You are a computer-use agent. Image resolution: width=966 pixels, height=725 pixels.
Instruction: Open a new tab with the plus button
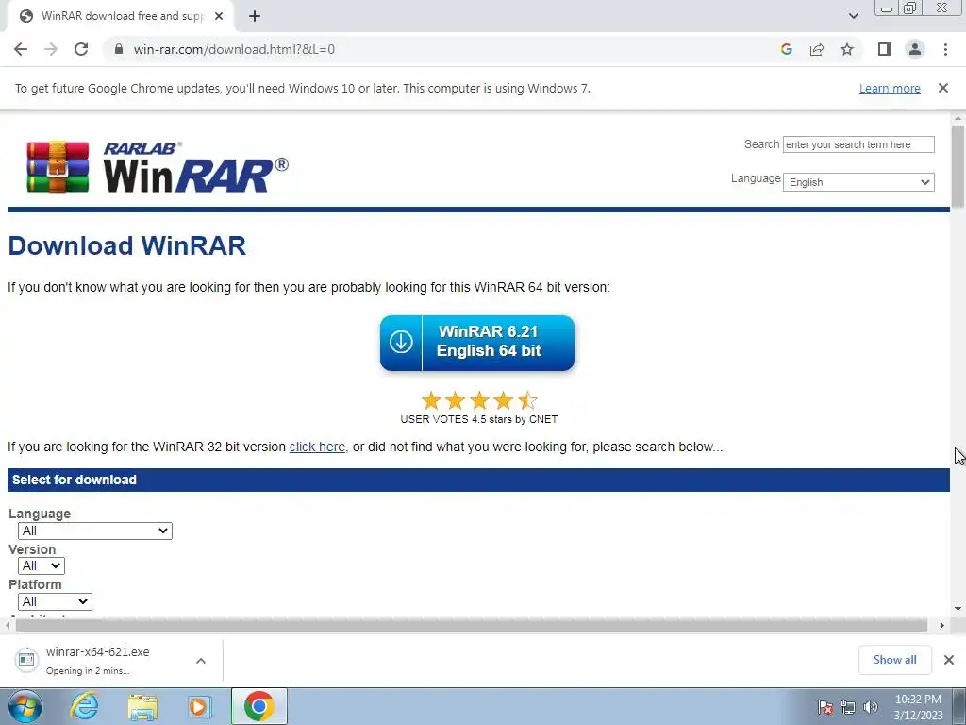255,16
